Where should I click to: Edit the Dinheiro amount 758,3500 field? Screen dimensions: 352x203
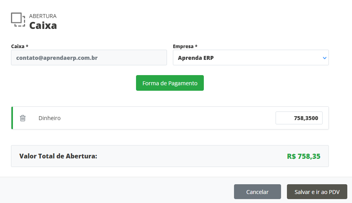(x=299, y=118)
